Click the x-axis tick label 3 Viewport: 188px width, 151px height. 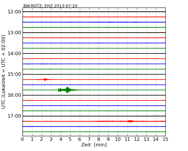point(51,139)
